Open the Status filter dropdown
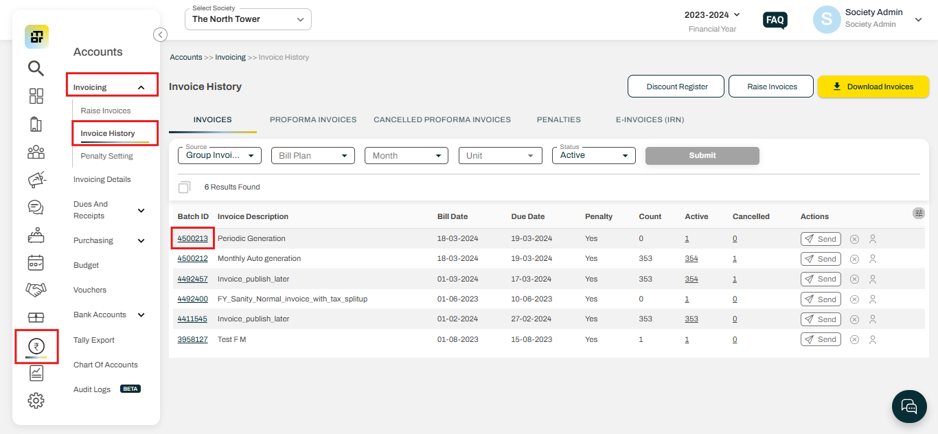The image size is (938, 434). coord(593,155)
